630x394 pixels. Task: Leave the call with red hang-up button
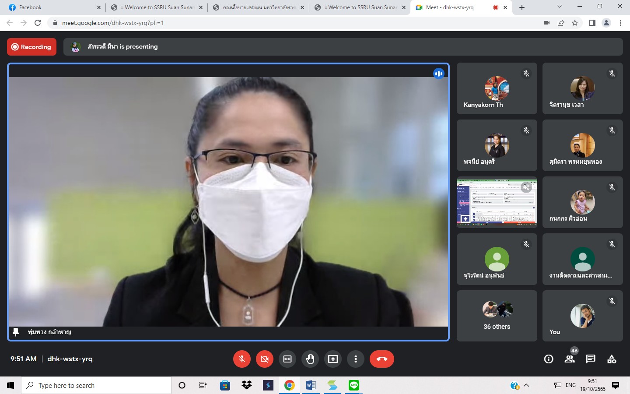(381, 359)
